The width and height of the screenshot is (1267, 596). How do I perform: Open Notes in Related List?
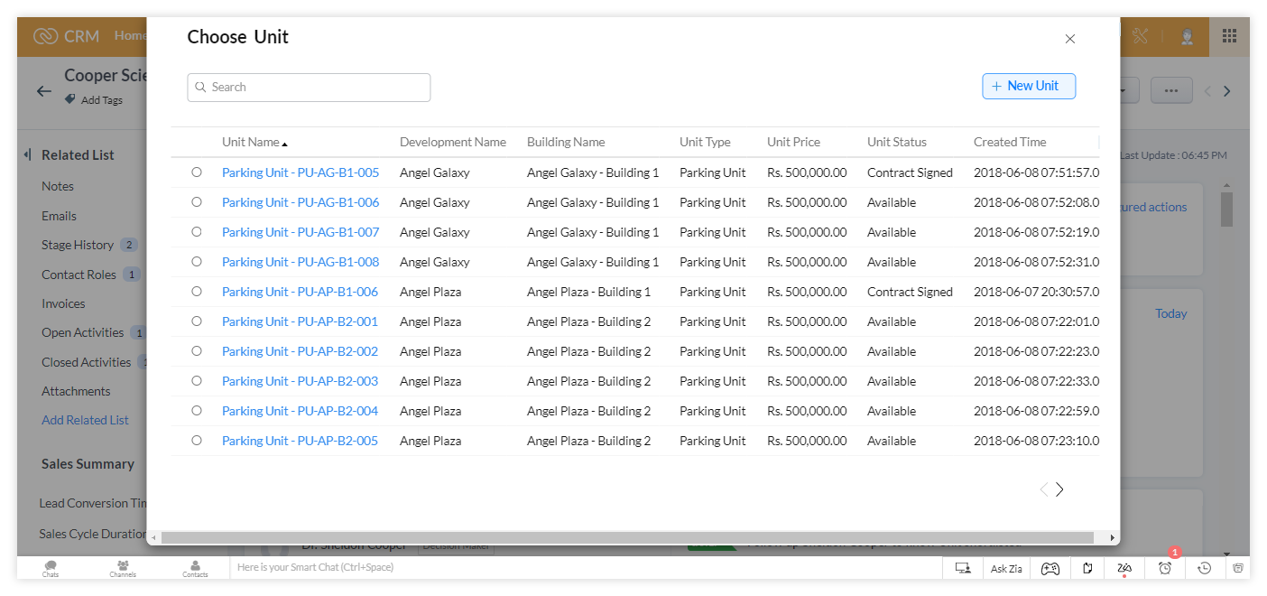pos(58,186)
